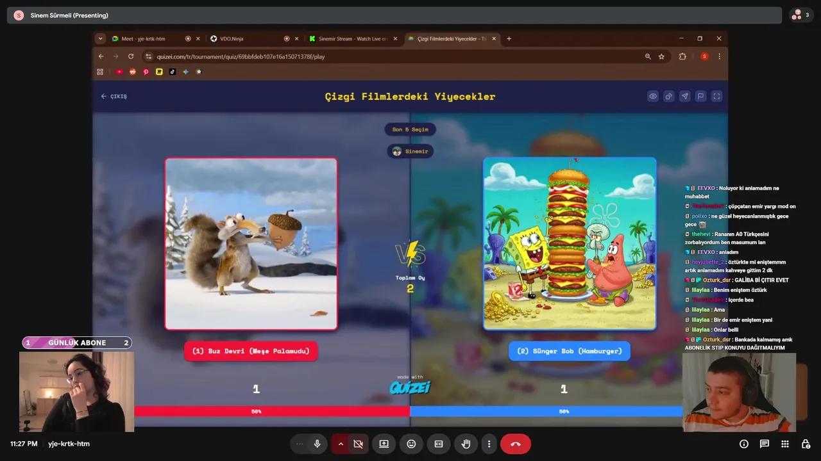
Task: Show participants list with count 3
Action: click(800, 15)
